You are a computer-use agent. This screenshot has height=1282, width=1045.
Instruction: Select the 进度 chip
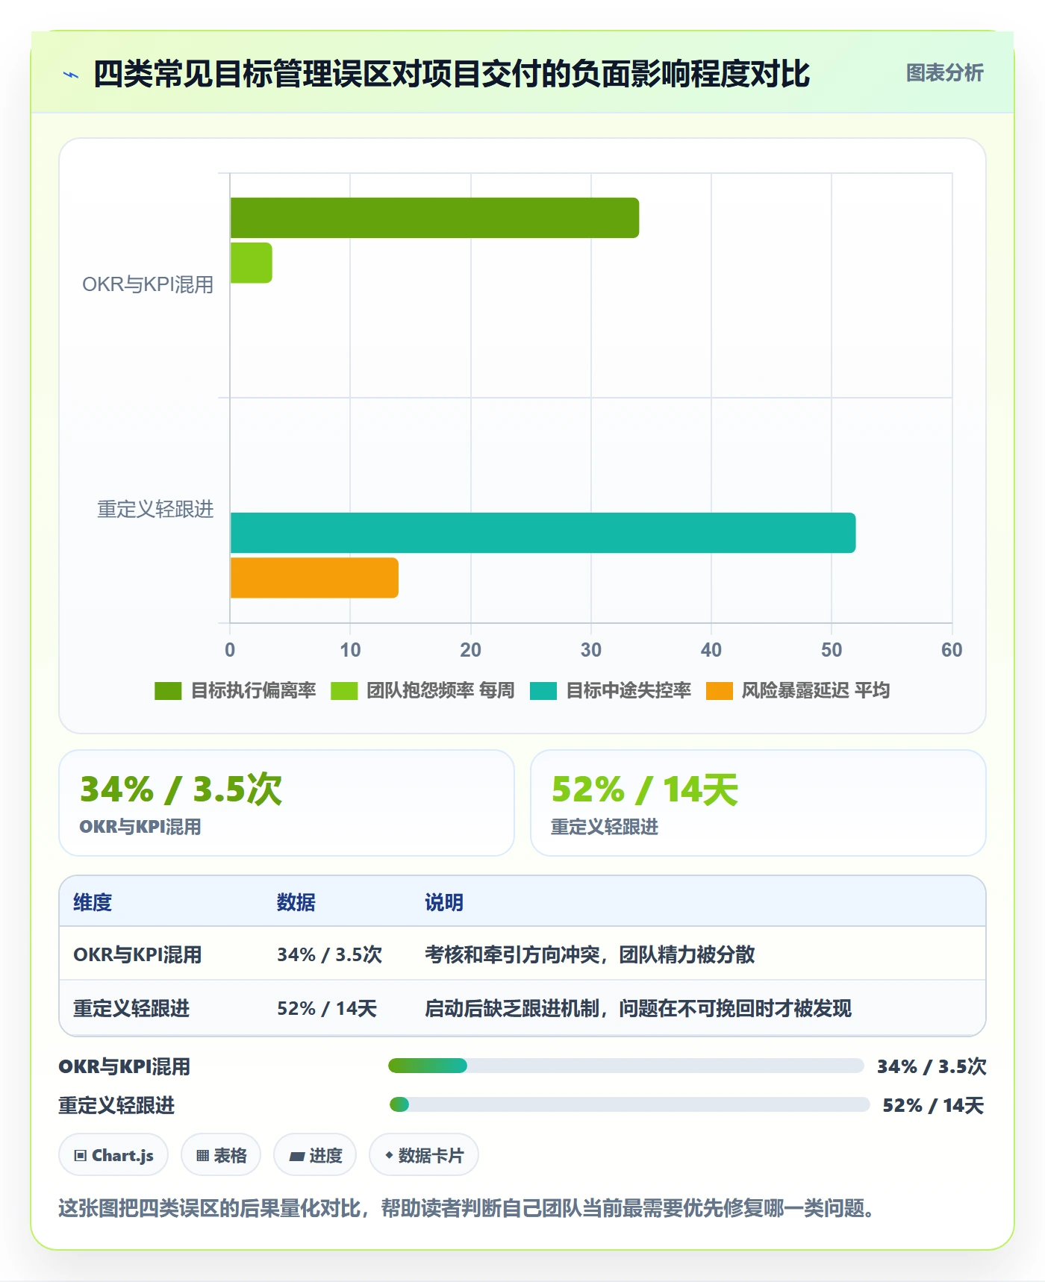point(315,1155)
